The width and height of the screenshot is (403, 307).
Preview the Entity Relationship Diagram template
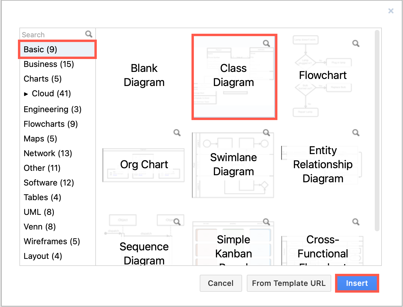coord(356,132)
